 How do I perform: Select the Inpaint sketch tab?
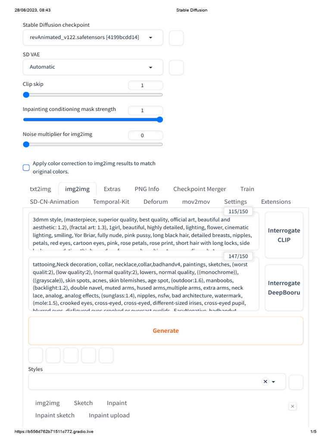(x=55, y=415)
